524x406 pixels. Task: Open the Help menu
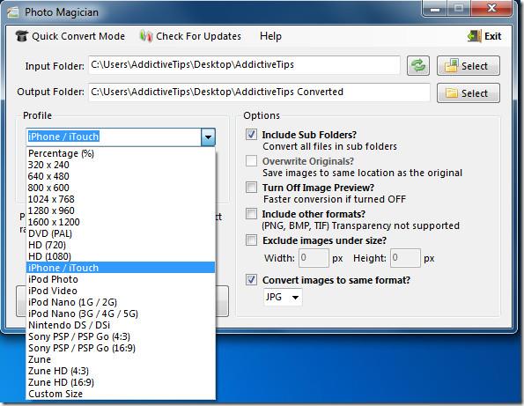tap(270, 36)
